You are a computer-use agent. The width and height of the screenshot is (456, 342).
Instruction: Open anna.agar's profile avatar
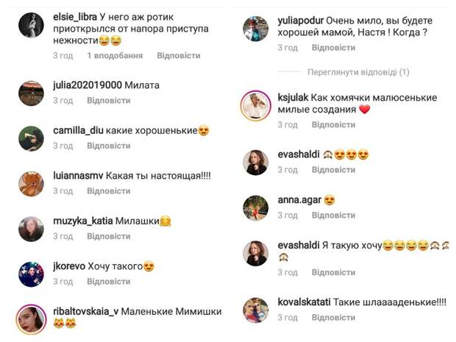tap(256, 208)
